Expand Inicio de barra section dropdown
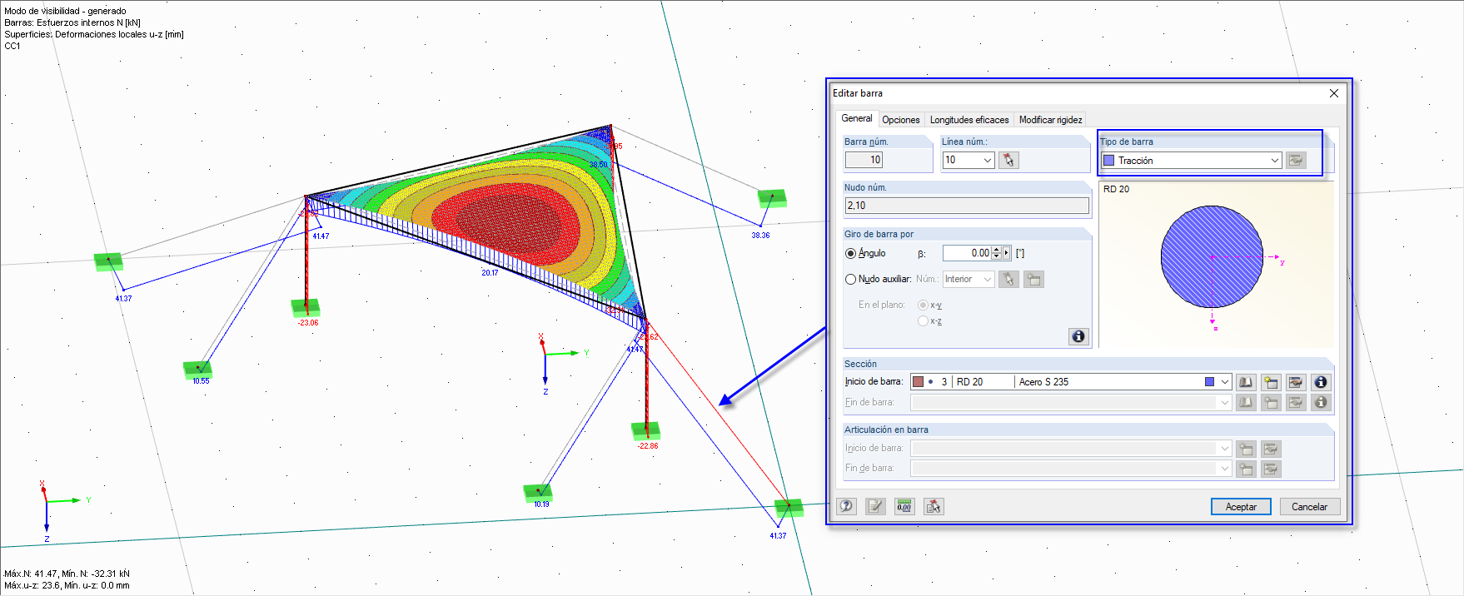1464x596 pixels. [x=1224, y=382]
